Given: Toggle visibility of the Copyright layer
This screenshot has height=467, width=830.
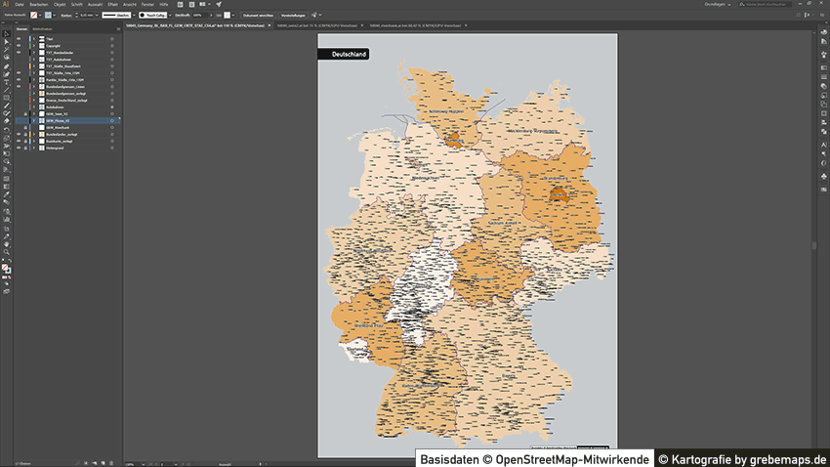Looking at the screenshot, I should click(x=18, y=45).
